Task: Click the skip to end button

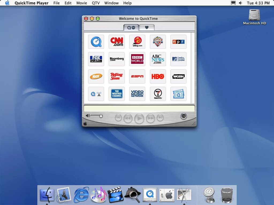Action: click(x=160, y=117)
